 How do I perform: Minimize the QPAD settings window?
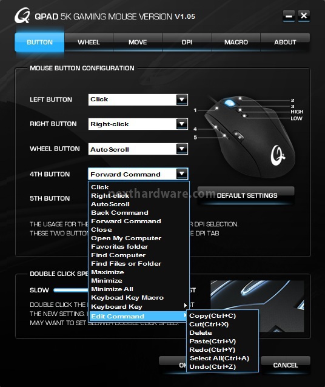(x=289, y=16)
